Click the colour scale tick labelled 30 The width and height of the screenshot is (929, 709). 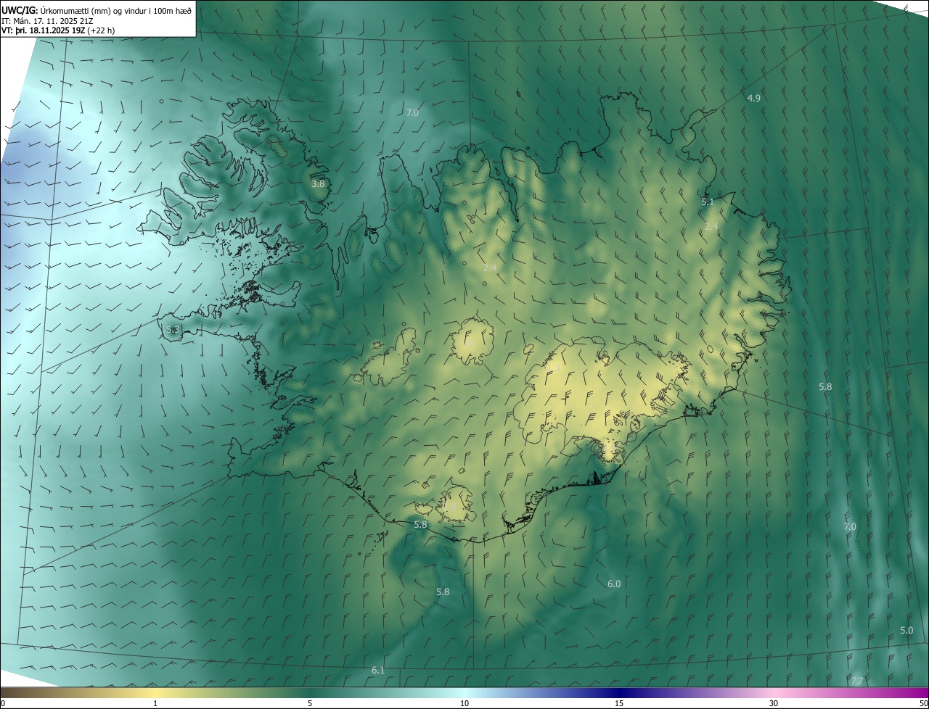[774, 704]
